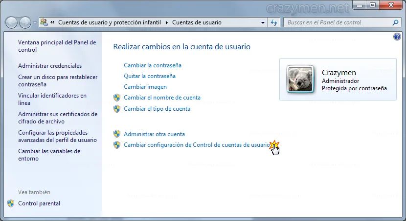Click the shield icon beside Control parental
Viewport: 406px width, 221px height.
tap(11, 203)
